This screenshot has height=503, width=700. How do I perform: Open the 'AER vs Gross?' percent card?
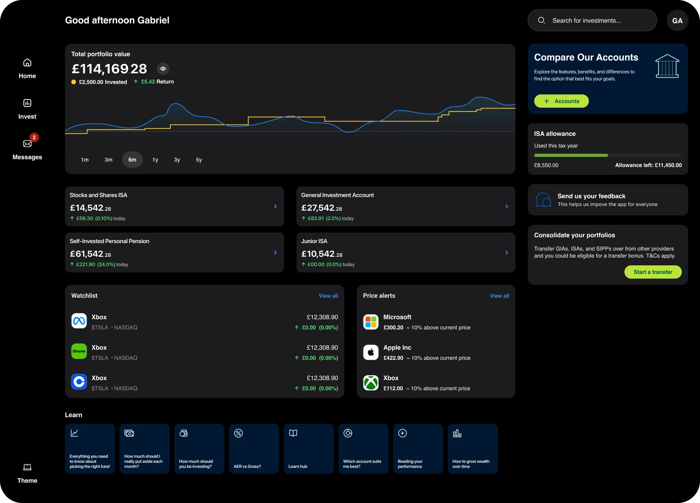254,449
